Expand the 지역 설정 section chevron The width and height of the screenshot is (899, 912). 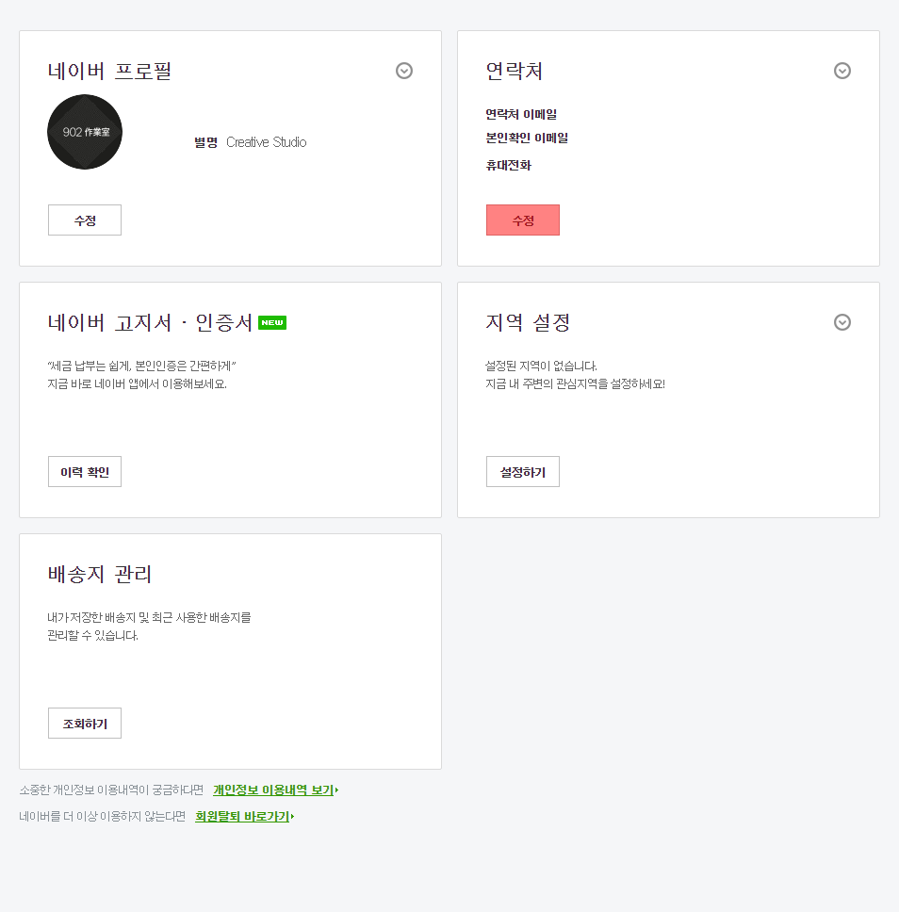tap(842, 322)
